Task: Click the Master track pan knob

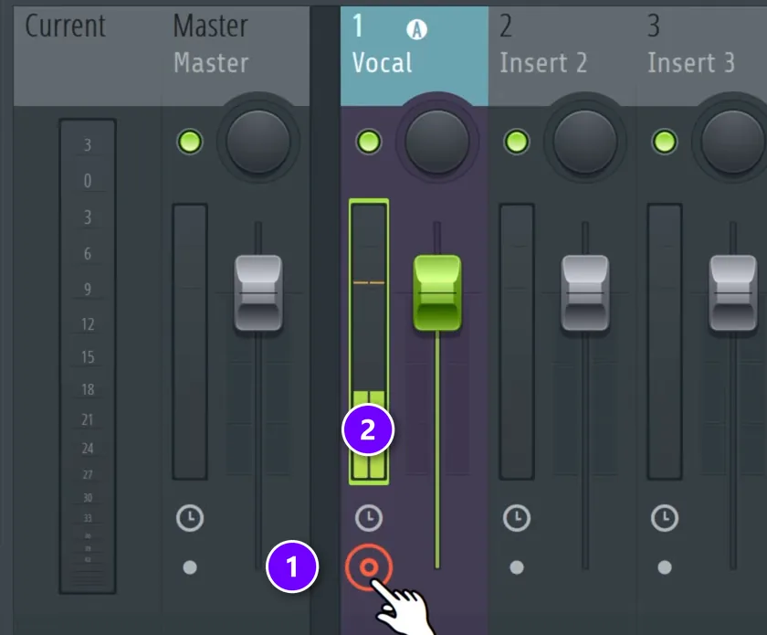Action: tap(258, 142)
